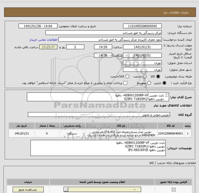Click the response deadline date 1401/01/31 field

pyautogui.click(x=142, y=47)
